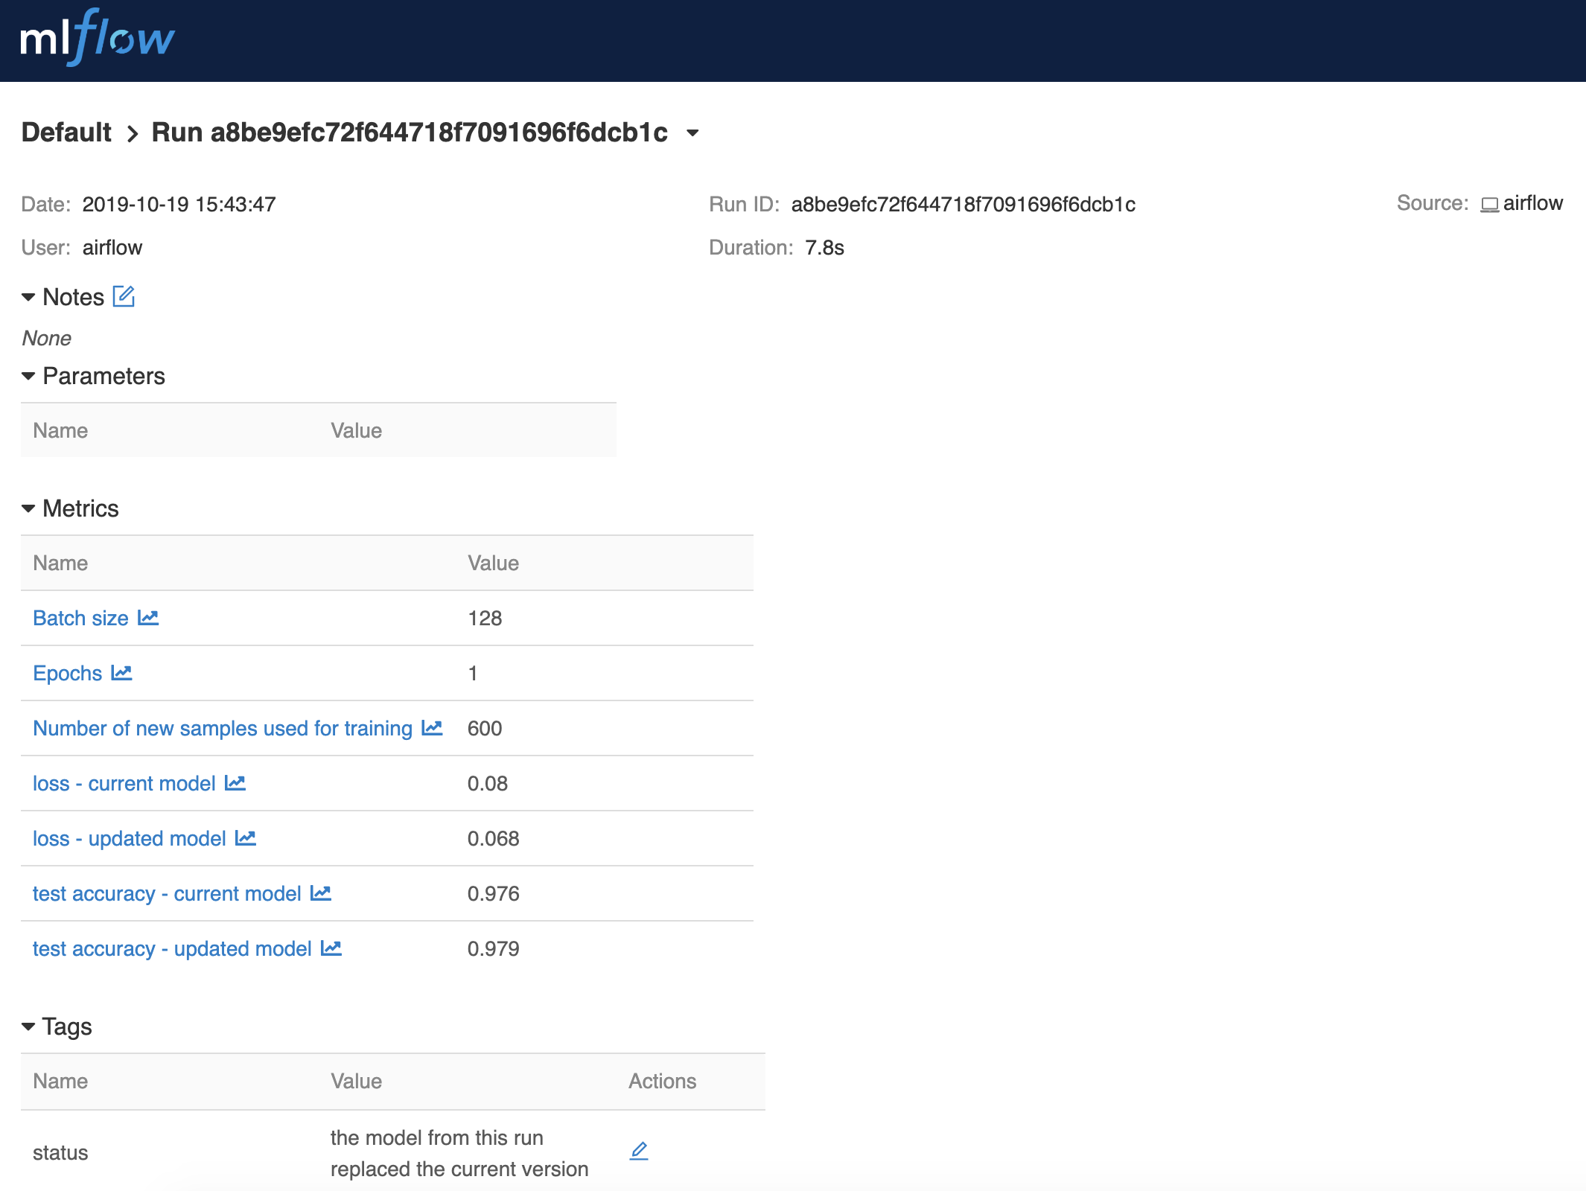1586x1191 pixels.
Task: Collapse the Notes section
Action: click(28, 297)
